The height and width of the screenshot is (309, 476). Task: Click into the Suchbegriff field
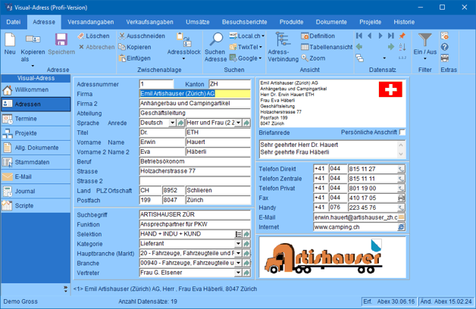click(195, 214)
